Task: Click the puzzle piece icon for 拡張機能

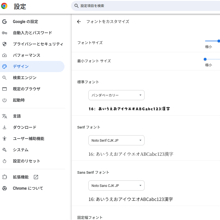Action: [x=4, y=177]
